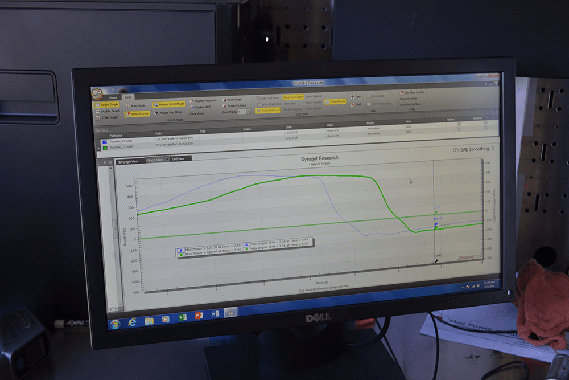This screenshot has width=569, height=380.
Task: Activate Mouse Pan Mode
Action: 168,113
